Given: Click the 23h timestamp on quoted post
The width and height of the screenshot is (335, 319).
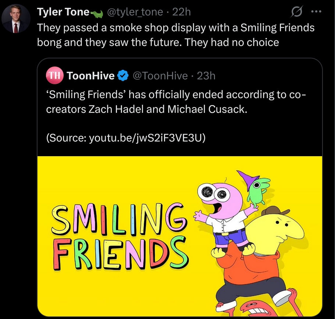Looking at the screenshot, I should (x=206, y=76).
